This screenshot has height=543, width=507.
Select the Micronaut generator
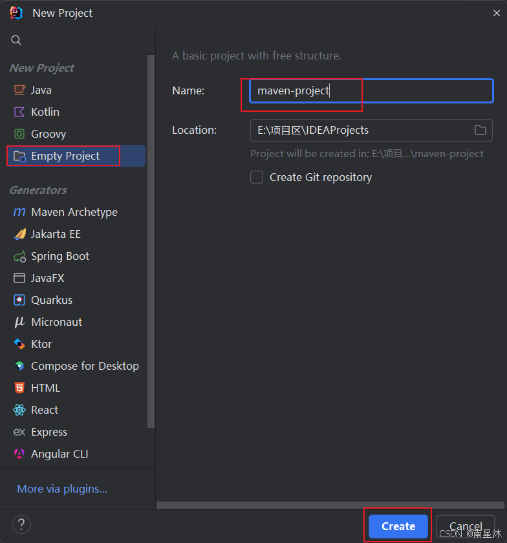pyautogui.click(x=76, y=322)
